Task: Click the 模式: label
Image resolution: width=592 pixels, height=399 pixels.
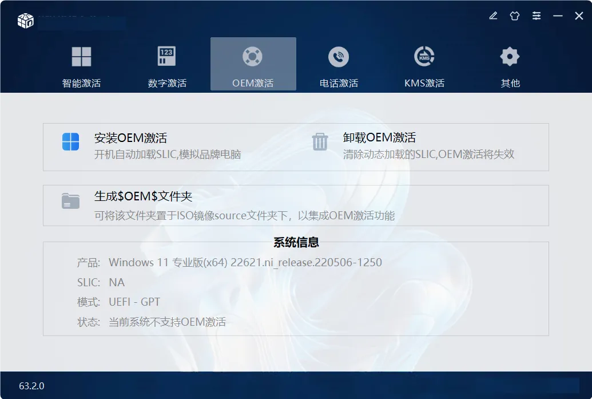Action: (88, 302)
